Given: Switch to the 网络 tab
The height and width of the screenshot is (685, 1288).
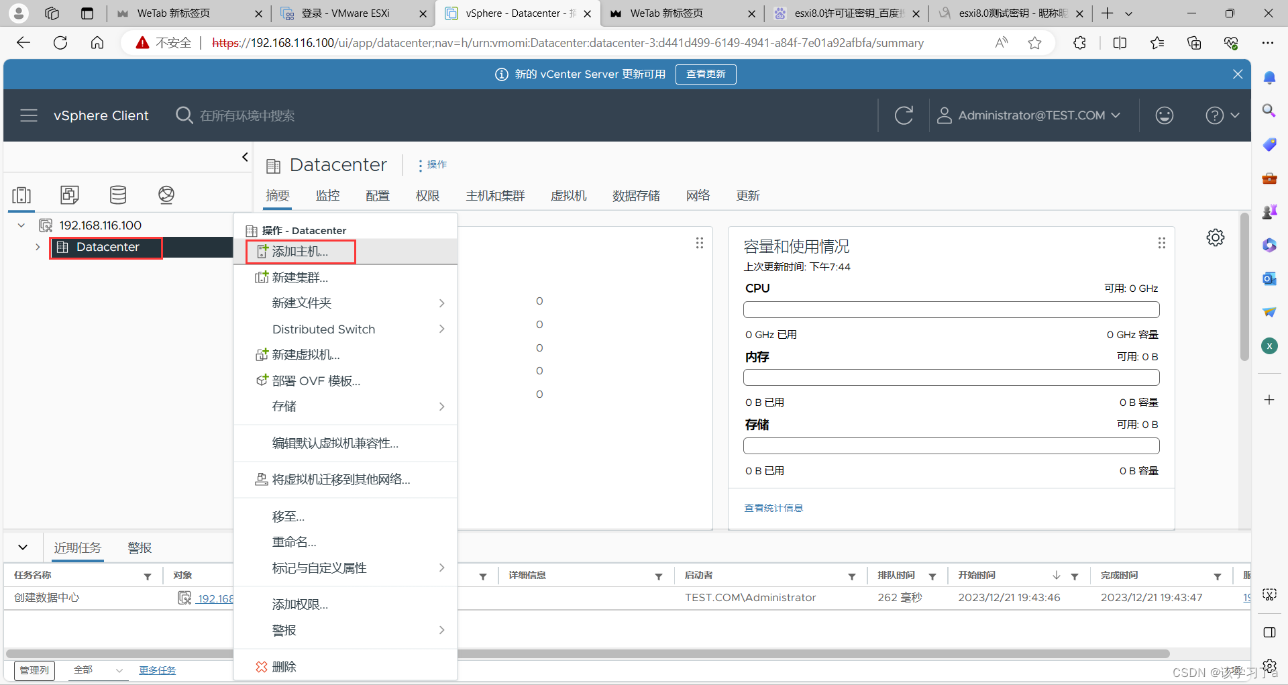Looking at the screenshot, I should coord(698,195).
